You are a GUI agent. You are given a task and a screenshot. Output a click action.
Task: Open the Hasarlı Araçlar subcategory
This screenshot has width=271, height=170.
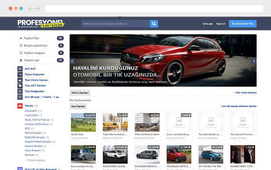tap(34, 146)
